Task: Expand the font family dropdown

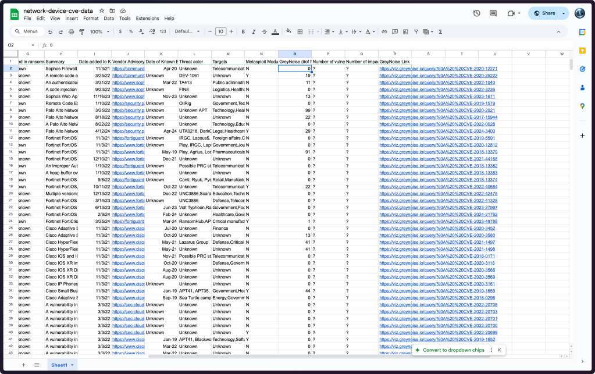Action: click(x=187, y=31)
